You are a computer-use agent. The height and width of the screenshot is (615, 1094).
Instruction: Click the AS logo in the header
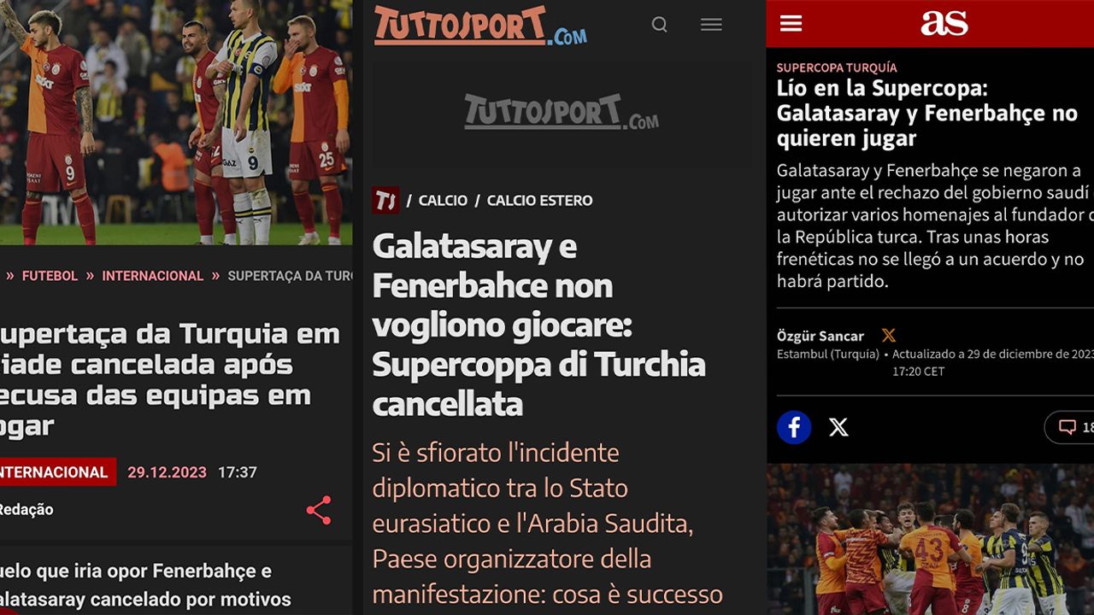point(944,23)
